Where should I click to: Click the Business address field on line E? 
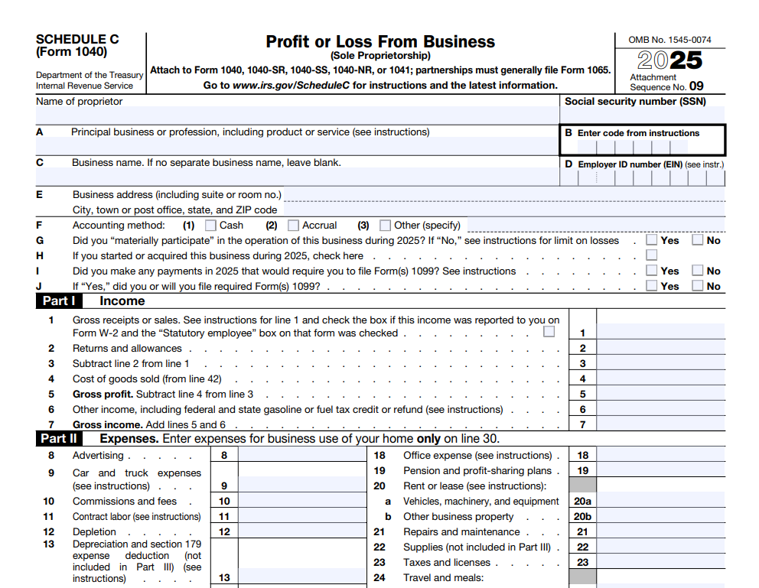pyautogui.click(x=504, y=194)
